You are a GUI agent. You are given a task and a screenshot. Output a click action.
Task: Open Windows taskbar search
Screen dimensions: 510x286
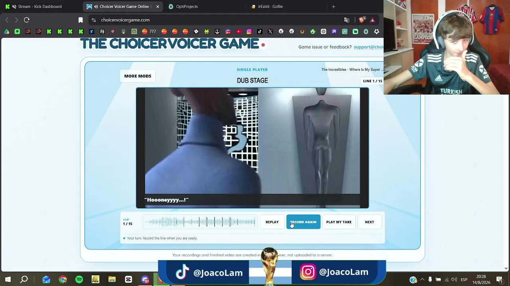pyautogui.click(x=24, y=280)
